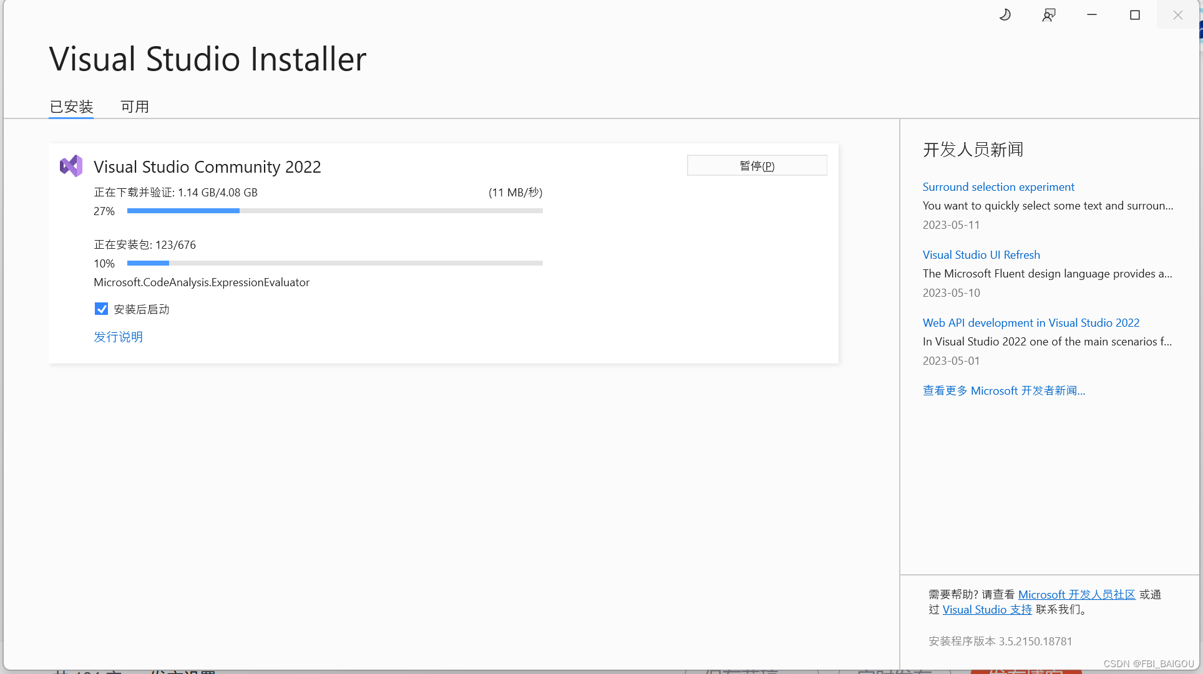
Task: Toggle dark theme moon icon
Action: click(x=1005, y=15)
